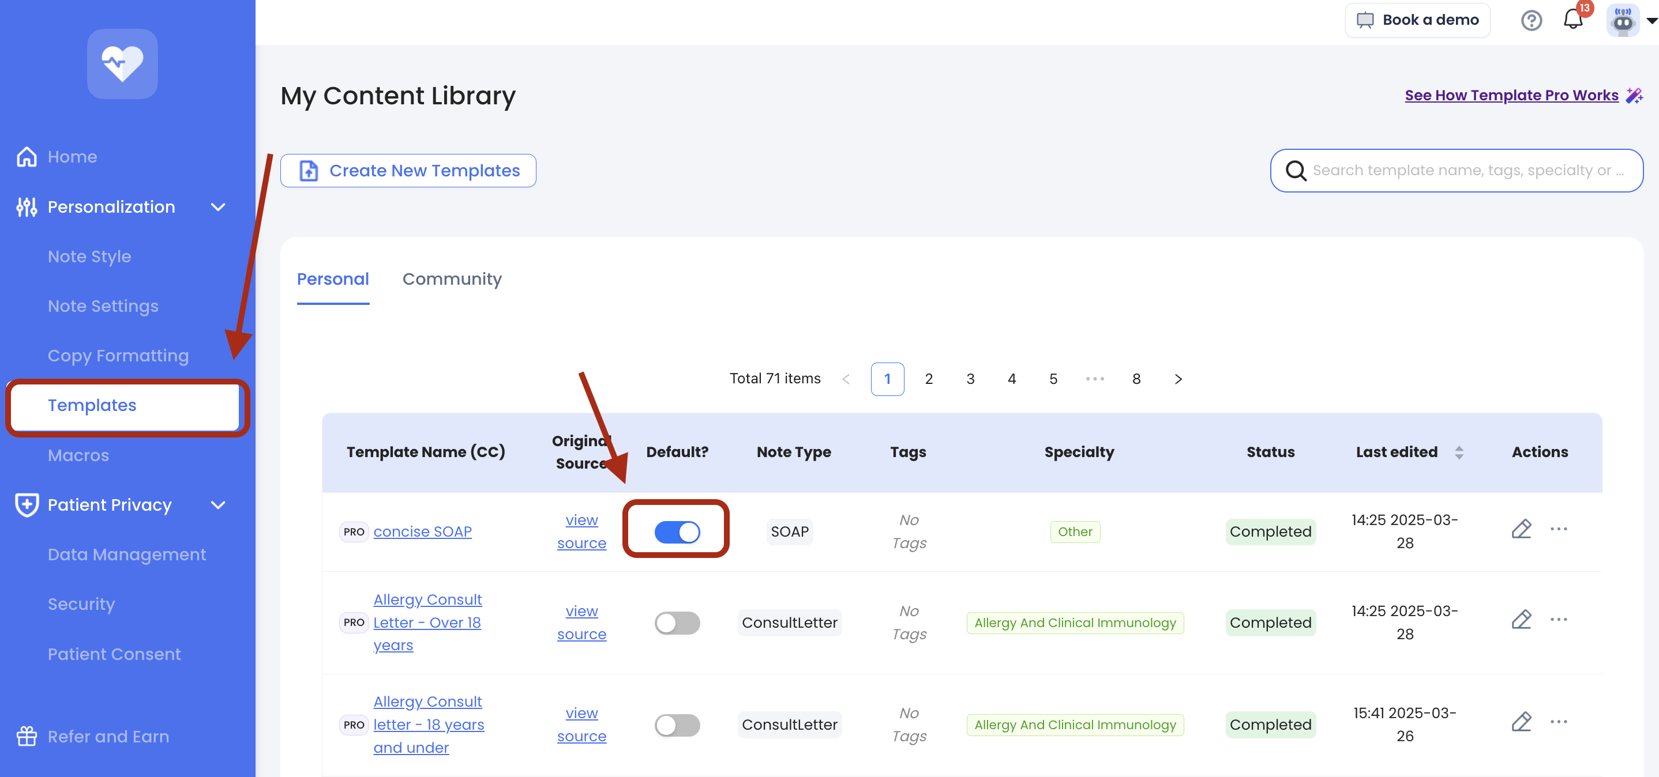The image size is (1659, 777).
Task: Click the heart logo in sidebar
Action: [x=122, y=64]
